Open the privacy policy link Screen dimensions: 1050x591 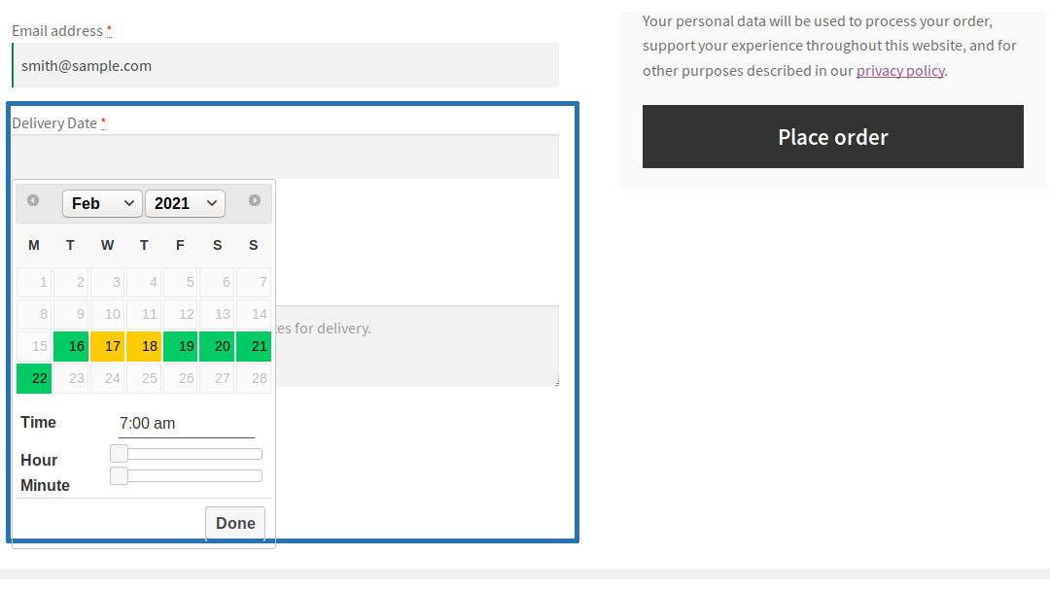[x=900, y=70]
